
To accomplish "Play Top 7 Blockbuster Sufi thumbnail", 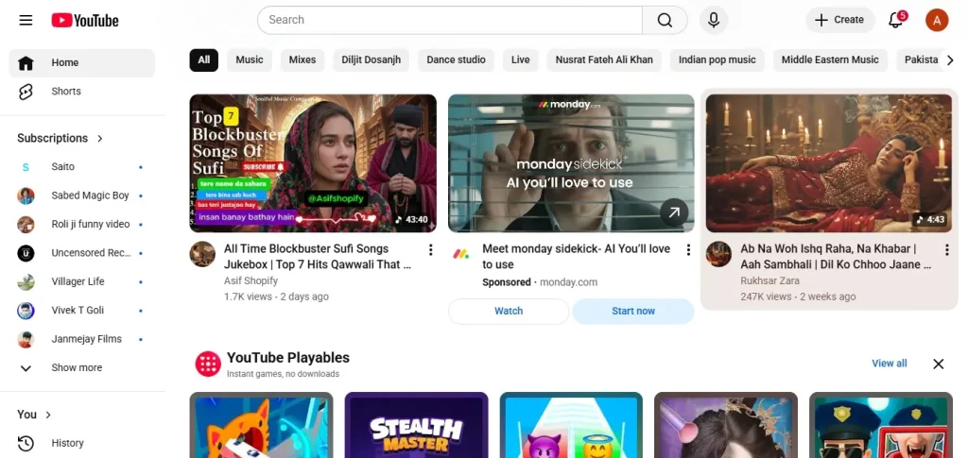I will point(313,163).
